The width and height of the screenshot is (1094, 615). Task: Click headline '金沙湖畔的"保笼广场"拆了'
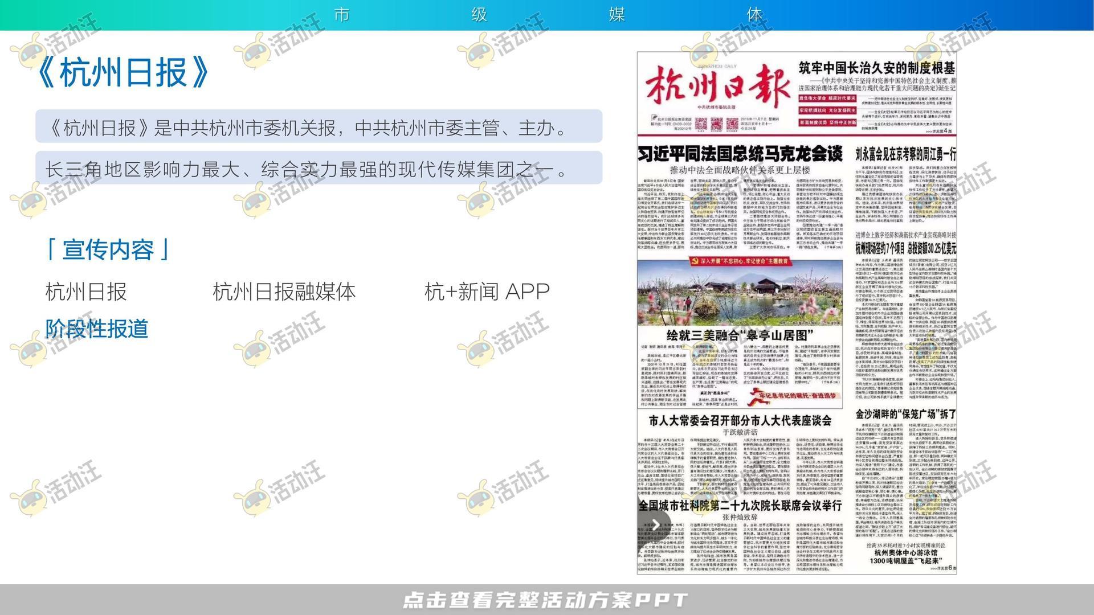(905, 414)
